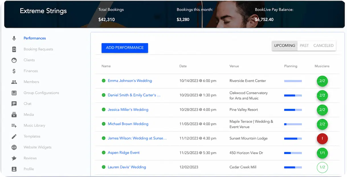Click the Templates pencil icon
The height and width of the screenshot is (177, 347).
14,136
